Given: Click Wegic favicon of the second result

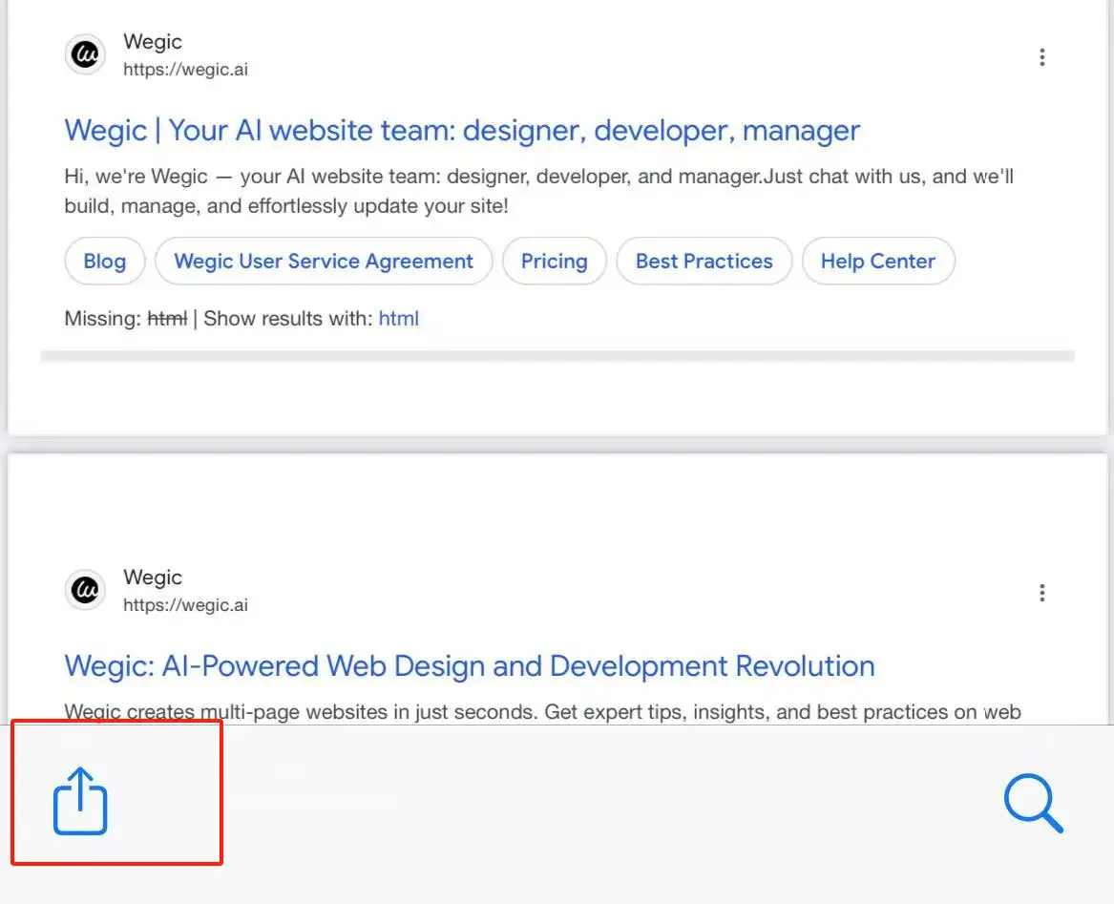Looking at the screenshot, I should pos(85,590).
